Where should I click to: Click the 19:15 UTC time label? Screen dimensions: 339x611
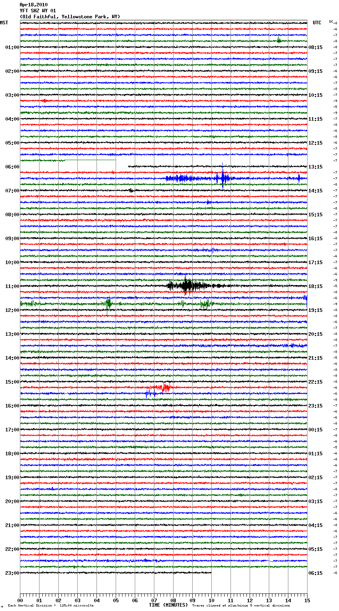(315, 310)
